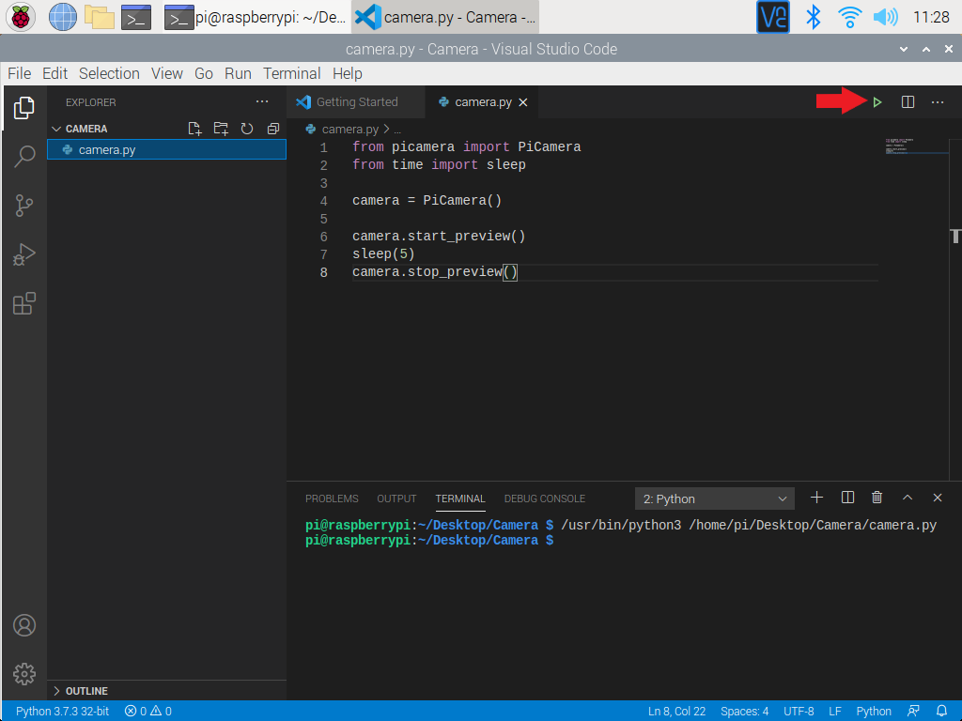Switch to the Getting Started tab
The height and width of the screenshot is (721, 962).
pos(356,102)
